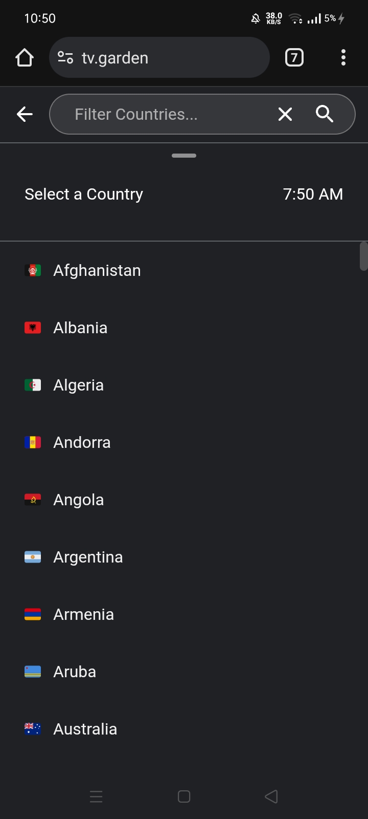
Task: Tap the Angola flag icon
Action: pyautogui.click(x=33, y=500)
